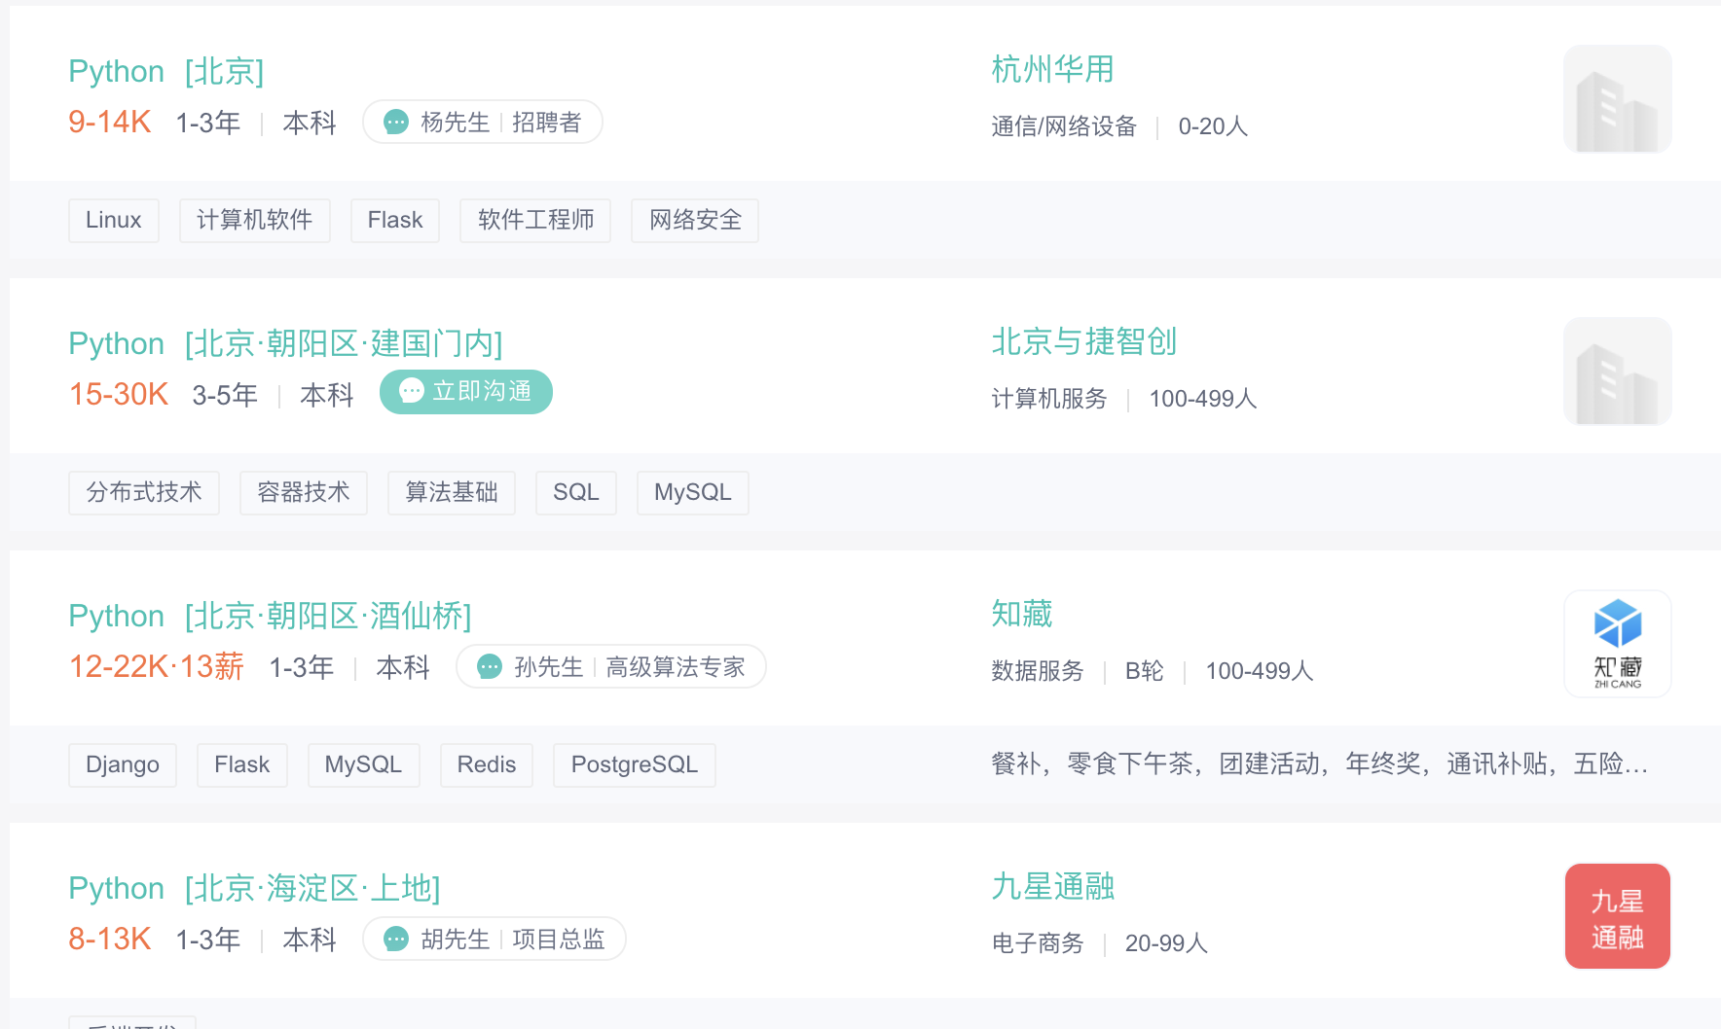This screenshot has height=1029, width=1721.
Task: Select the SQL tag
Action: coord(576,493)
